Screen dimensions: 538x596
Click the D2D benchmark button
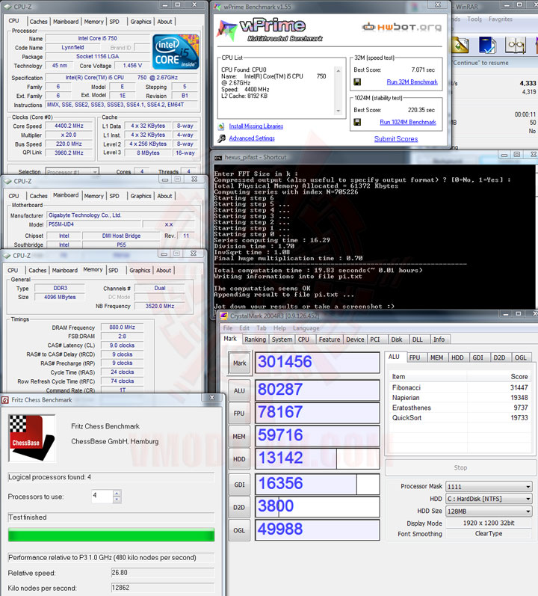(x=239, y=508)
